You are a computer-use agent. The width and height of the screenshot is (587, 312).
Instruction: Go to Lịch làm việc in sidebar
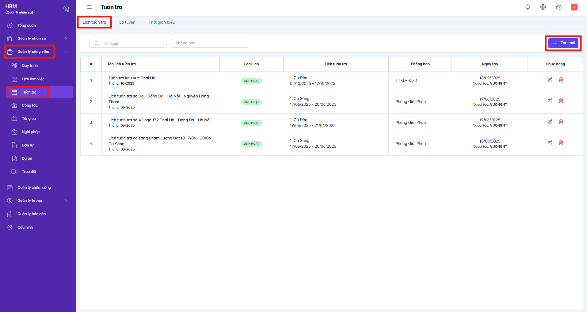pos(33,79)
